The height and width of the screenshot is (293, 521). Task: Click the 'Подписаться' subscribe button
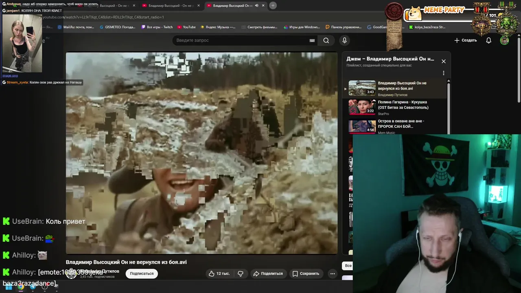142,273
